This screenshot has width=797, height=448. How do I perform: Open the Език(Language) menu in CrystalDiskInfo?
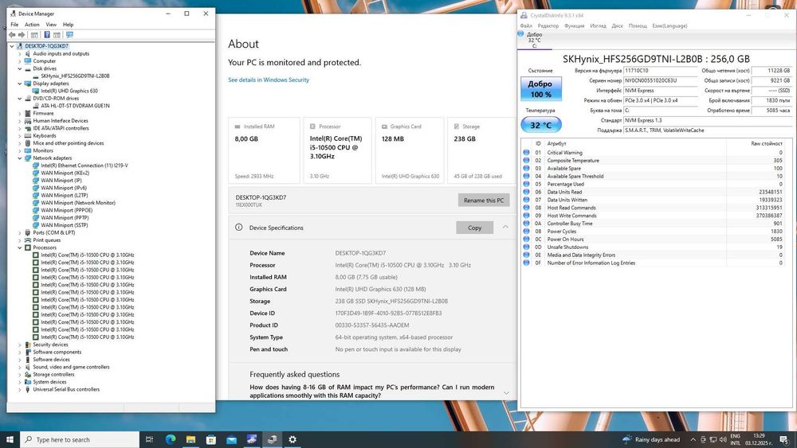(669, 26)
